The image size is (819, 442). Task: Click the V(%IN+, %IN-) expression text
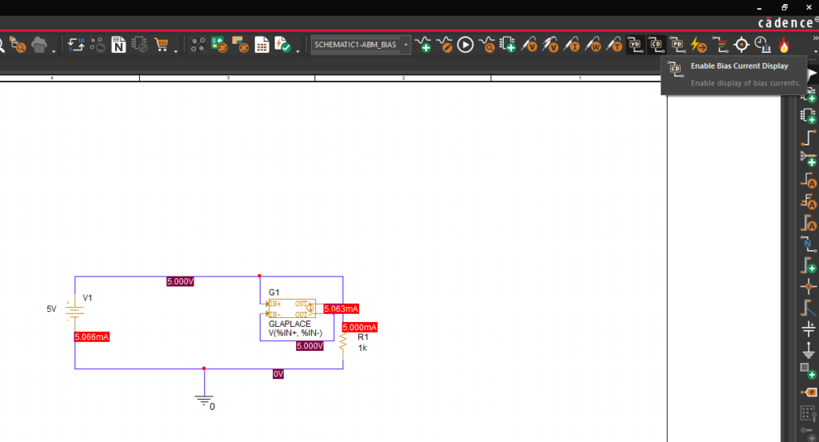coord(295,333)
